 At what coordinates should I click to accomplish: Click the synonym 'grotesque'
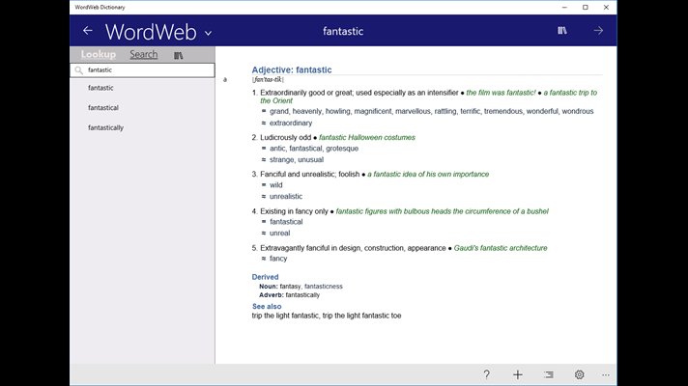[x=342, y=149]
